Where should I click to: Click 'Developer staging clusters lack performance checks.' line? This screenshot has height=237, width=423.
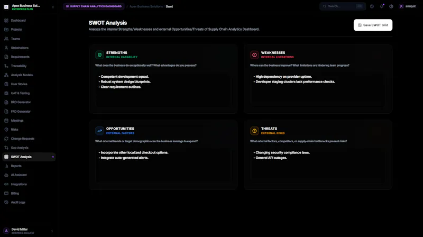295,82
